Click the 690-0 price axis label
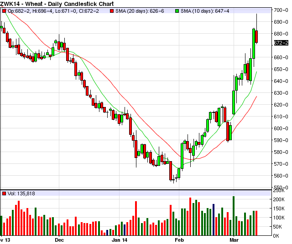 point(281,22)
